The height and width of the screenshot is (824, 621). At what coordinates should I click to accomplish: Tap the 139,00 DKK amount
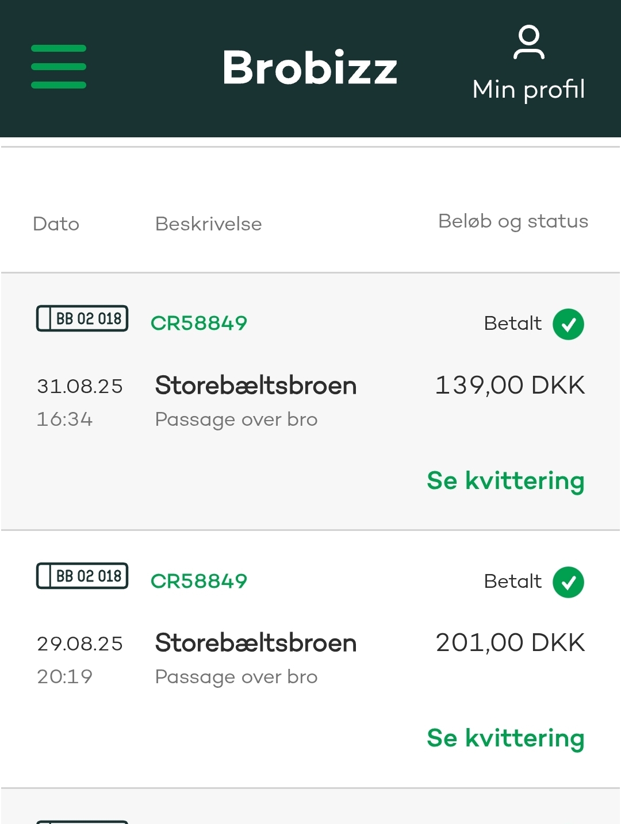click(510, 386)
